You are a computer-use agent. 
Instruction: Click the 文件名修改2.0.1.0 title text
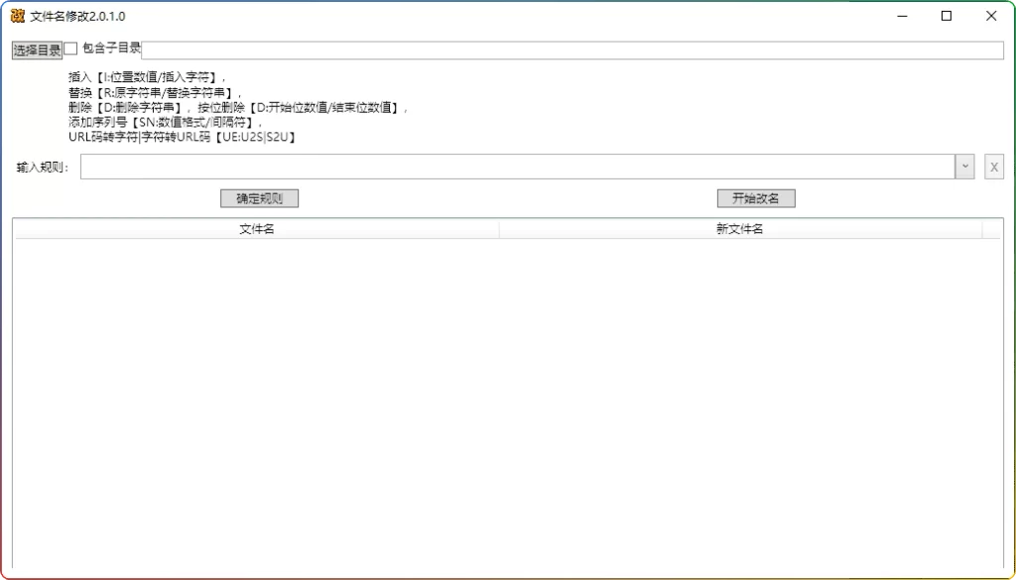coord(79,16)
